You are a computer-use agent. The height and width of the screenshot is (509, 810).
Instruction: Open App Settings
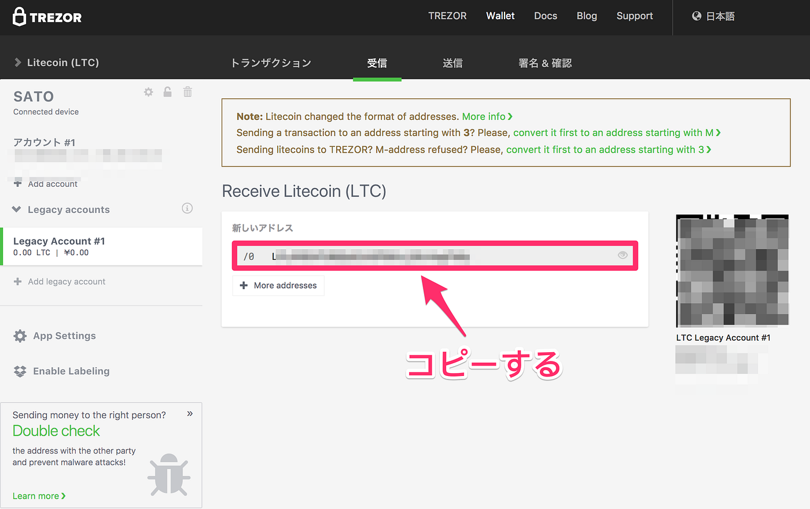point(55,336)
